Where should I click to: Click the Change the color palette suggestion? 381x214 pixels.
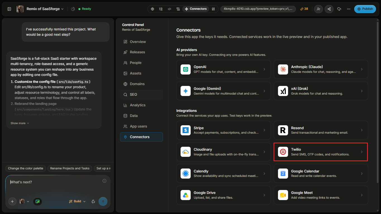[26, 169]
